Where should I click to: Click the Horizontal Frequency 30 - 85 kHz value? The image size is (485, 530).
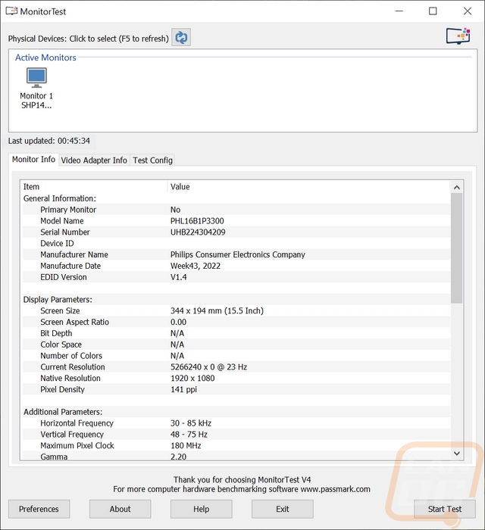tap(191, 423)
